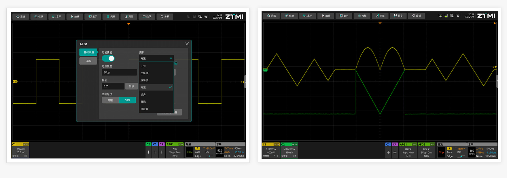Click the 触发 trigger menu on right scope

[326, 16]
